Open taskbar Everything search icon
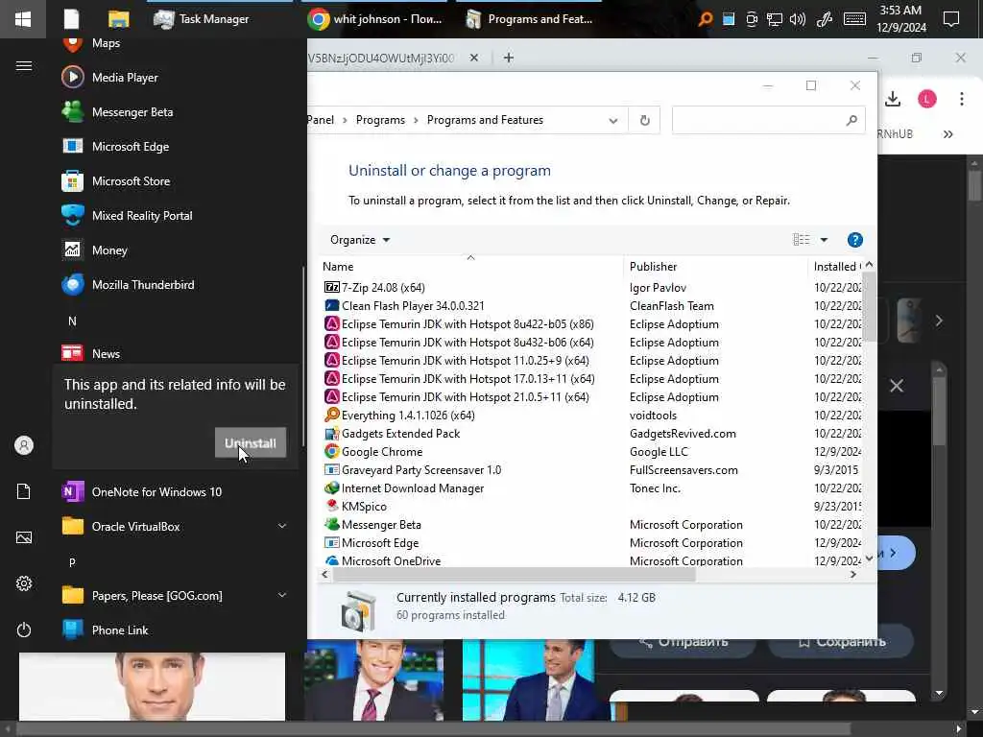Screen dimensions: 983x737 (x=706, y=19)
